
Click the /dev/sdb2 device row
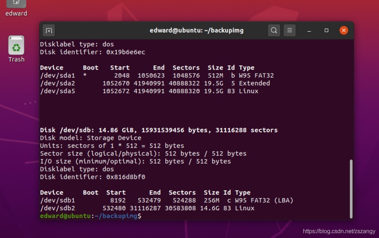(147, 208)
